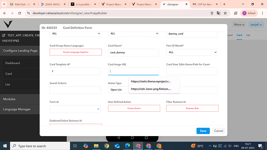Tap the Android back triangle icon

pyautogui.click(x=118, y=138)
